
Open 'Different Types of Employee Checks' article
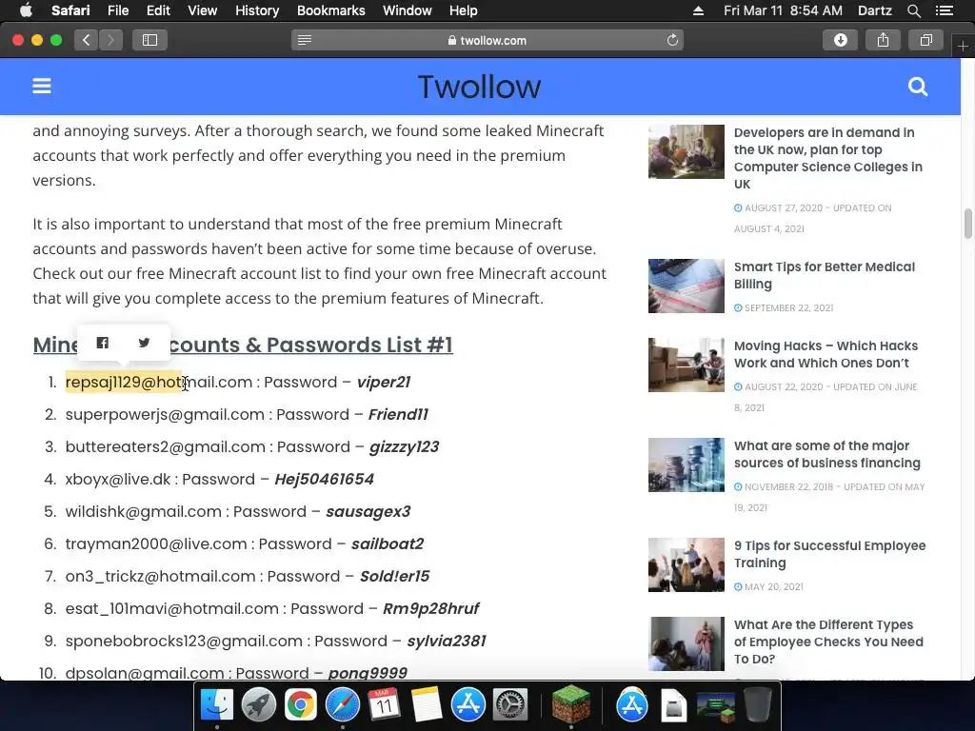point(828,642)
